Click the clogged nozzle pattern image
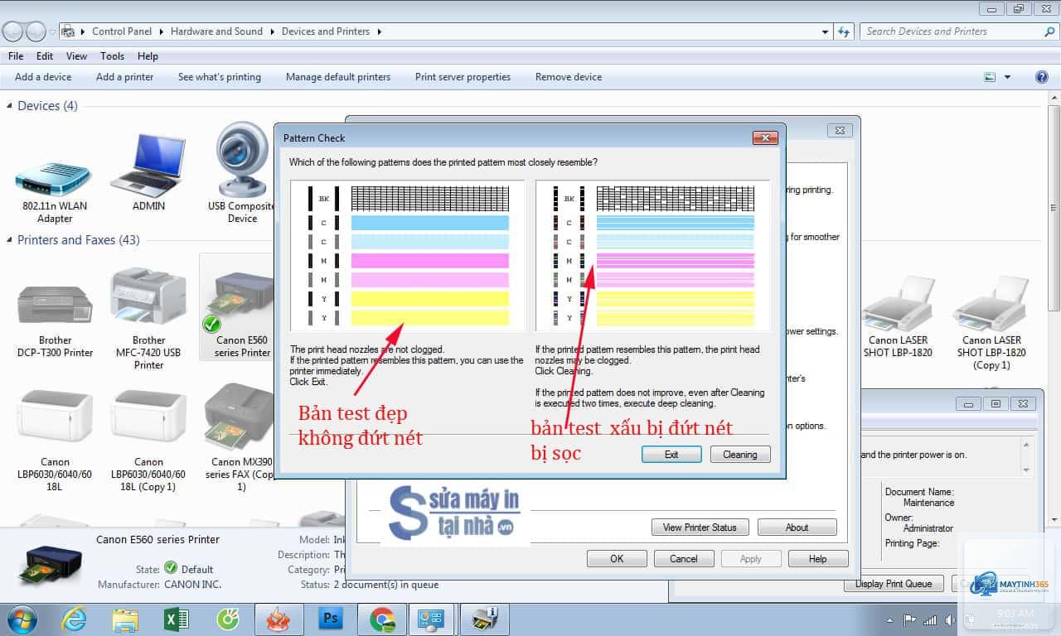The width and height of the screenshot is (1061, 636). tap(653, 257)
